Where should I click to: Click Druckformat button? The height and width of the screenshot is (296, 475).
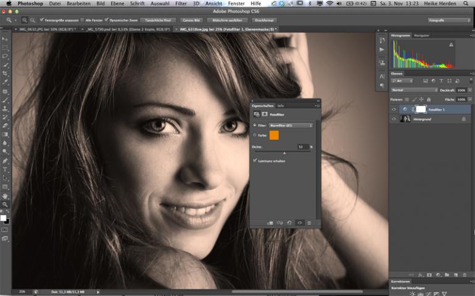264,20
